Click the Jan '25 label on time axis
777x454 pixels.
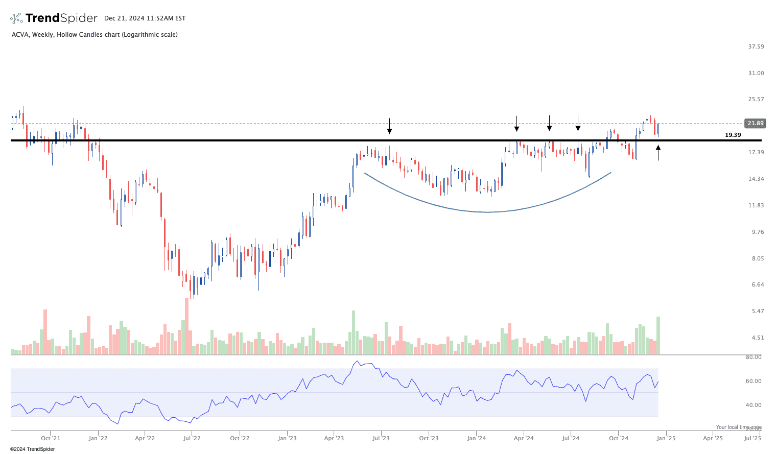pos(666,438)
